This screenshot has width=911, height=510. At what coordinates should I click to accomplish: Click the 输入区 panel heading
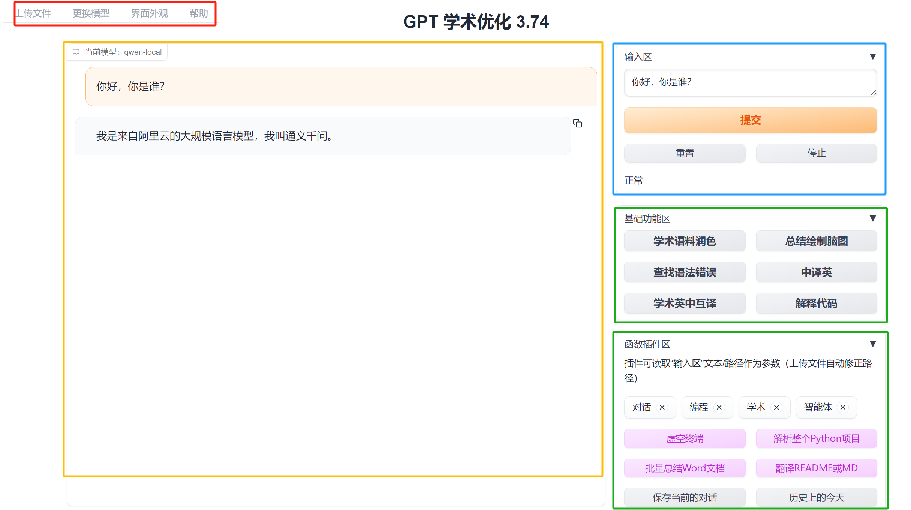(638, 57)
